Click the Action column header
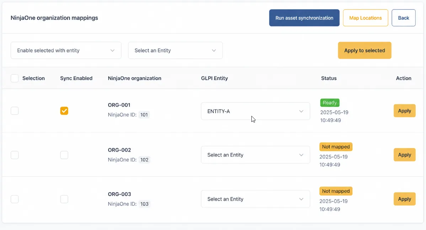This screenshot has width=426, height=230. tap(404, 78)
